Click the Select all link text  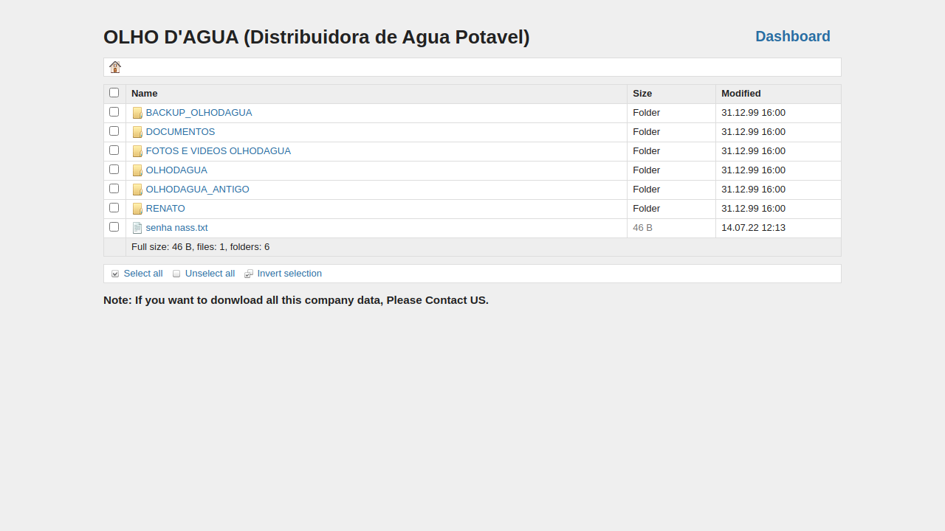[143, 274]
